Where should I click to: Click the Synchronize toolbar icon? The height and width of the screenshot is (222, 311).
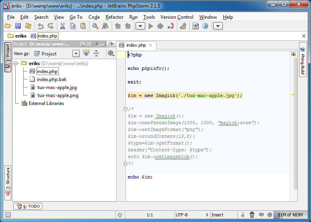pos(28,26)
